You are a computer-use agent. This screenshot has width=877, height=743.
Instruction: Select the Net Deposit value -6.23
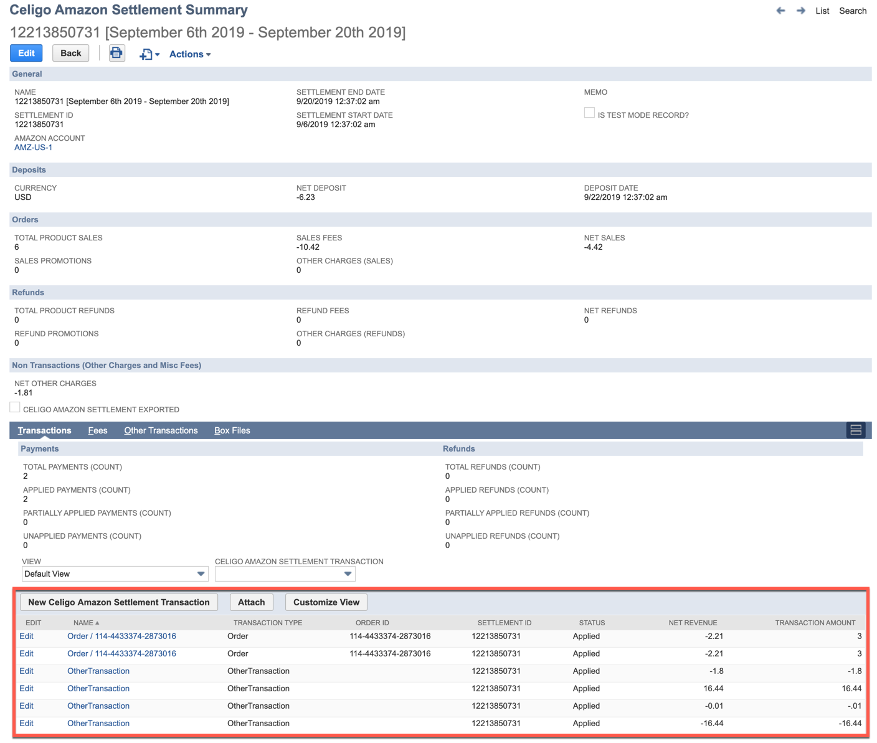[306, 197]
